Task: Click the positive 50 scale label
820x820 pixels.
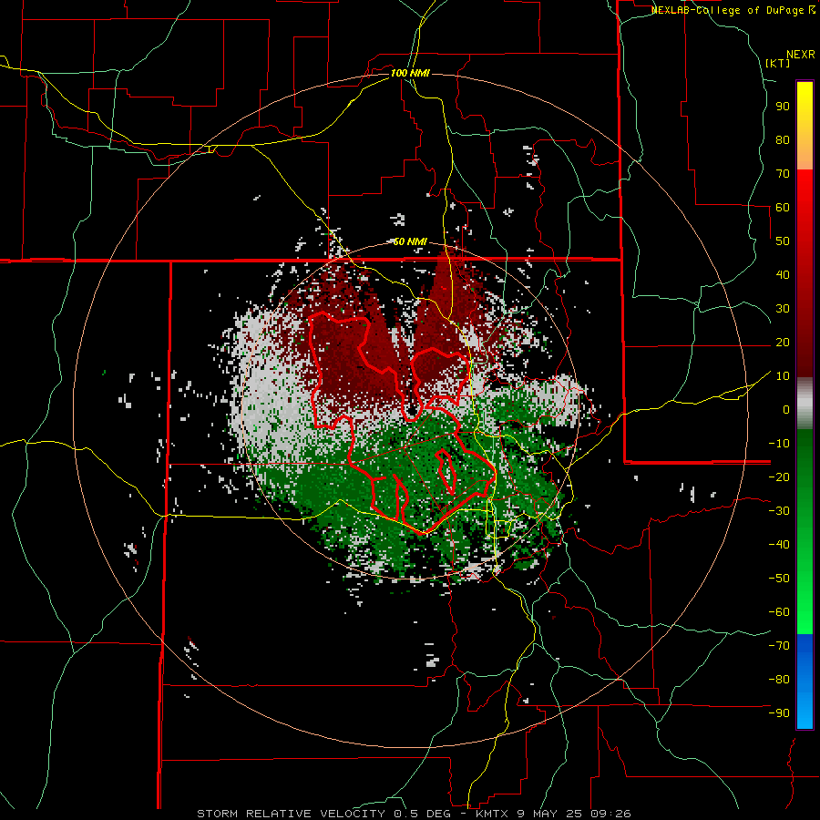Action: [x=783, y=241]
